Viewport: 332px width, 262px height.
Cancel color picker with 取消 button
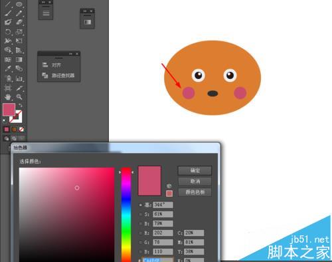coord(195,182)
